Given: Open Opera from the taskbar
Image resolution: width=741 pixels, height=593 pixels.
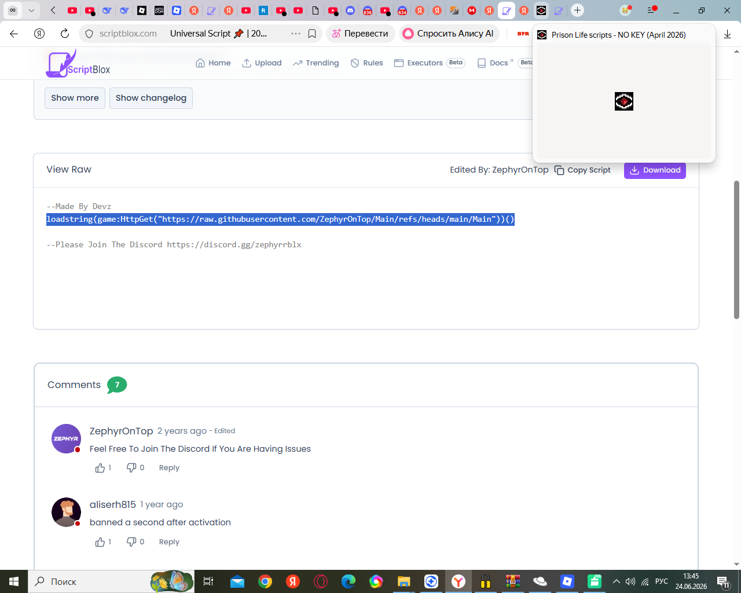Looking at the screenshot, I should [x=321, y=581].
